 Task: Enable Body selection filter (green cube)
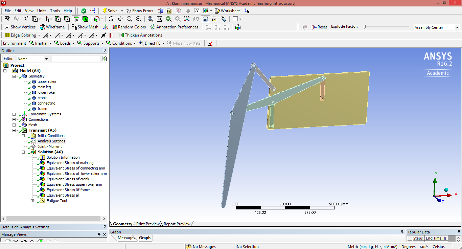85,19
